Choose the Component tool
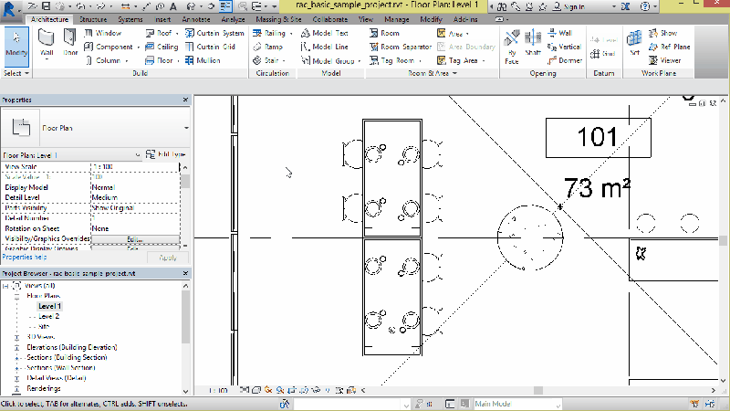Screen dimensions: 730x411 (x=110, y=47)
